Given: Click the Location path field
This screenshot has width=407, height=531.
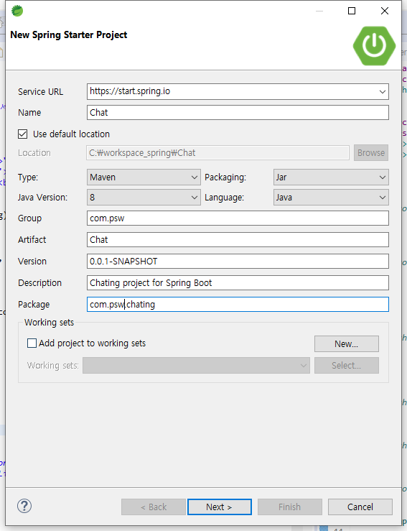Looking at the screenshot, I should tap(218, 153).
